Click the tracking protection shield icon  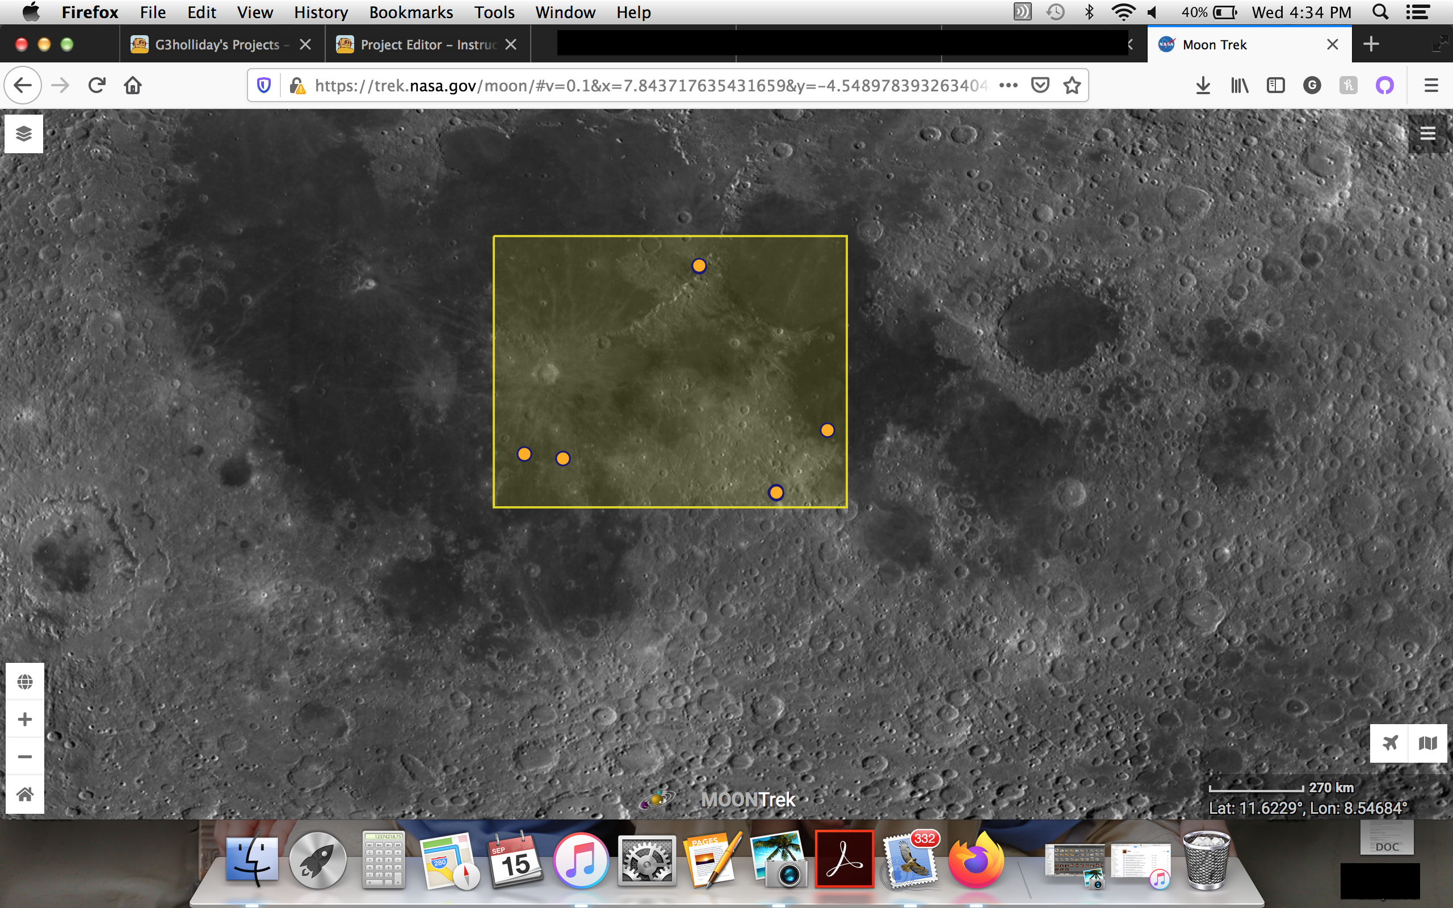click(x=264, y=85)
